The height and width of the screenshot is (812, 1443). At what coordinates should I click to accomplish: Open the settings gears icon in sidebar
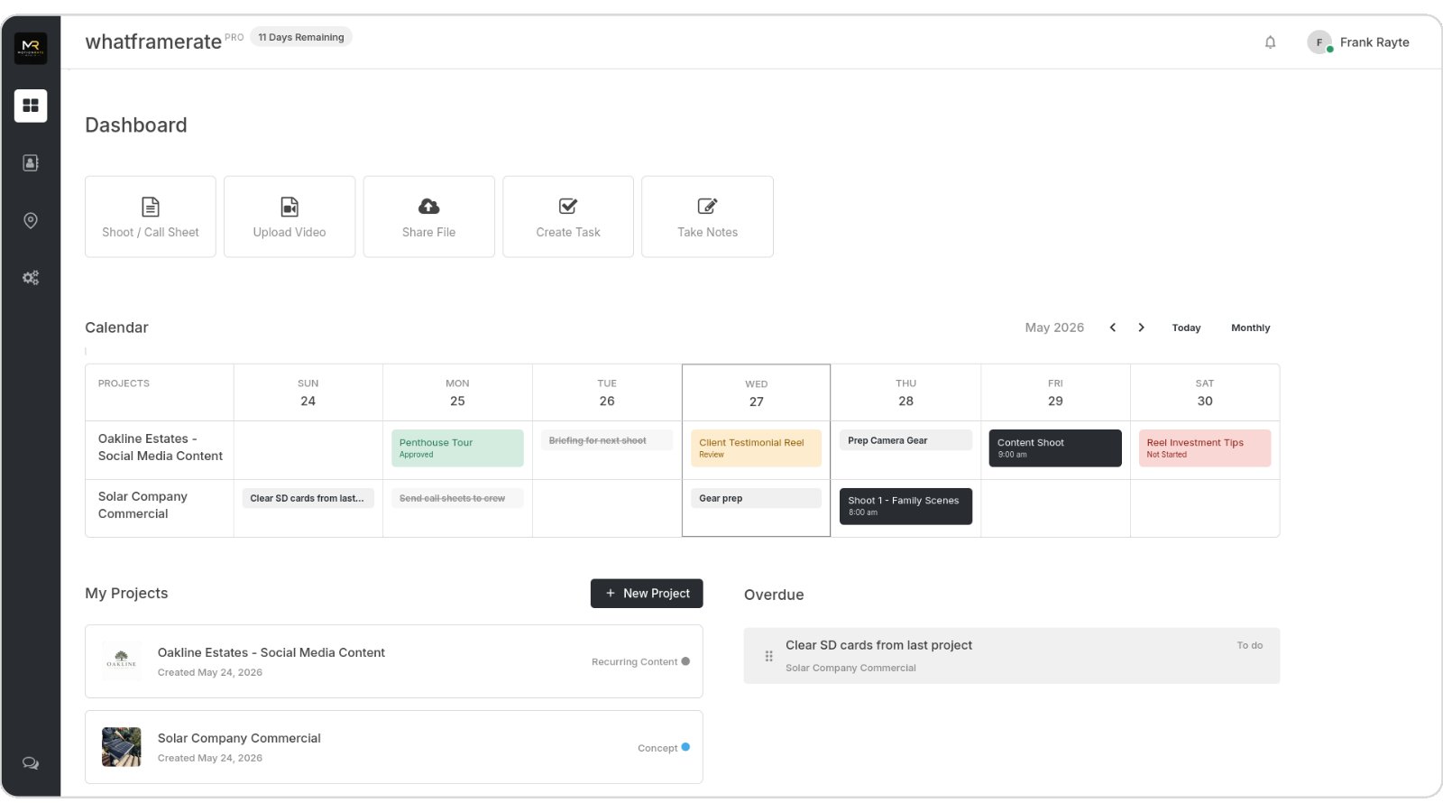point(31,278)
